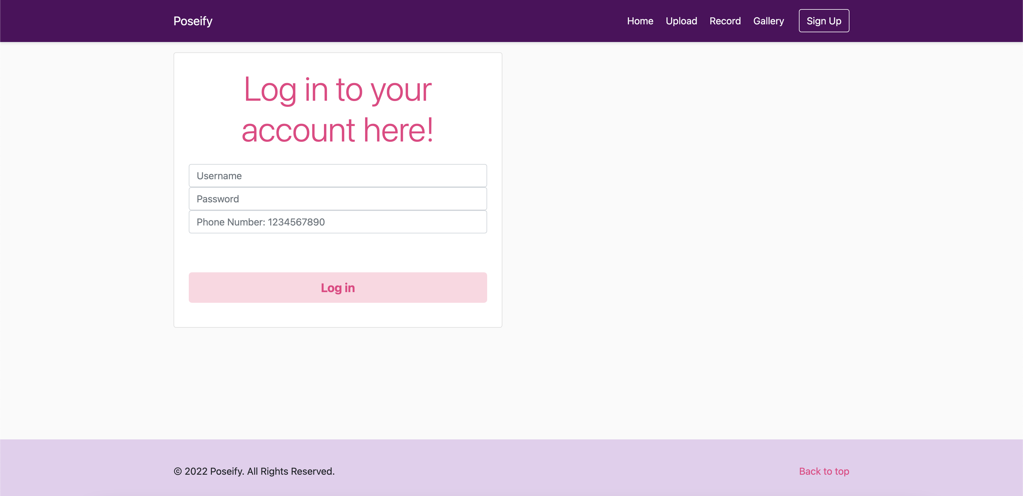The image size is (1023, 496).
Task: Click empty purple navbar left of Poseify
Action: 79,21
